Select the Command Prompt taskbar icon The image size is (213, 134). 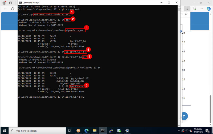click(x=103, y=131)
